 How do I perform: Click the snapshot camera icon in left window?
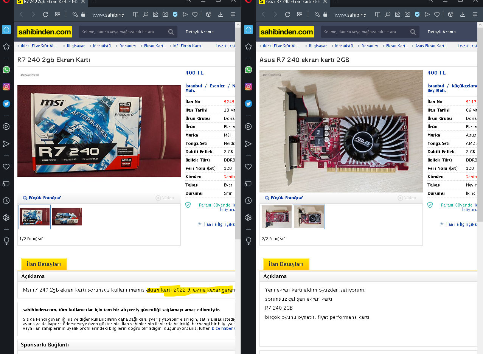(165, 14)
